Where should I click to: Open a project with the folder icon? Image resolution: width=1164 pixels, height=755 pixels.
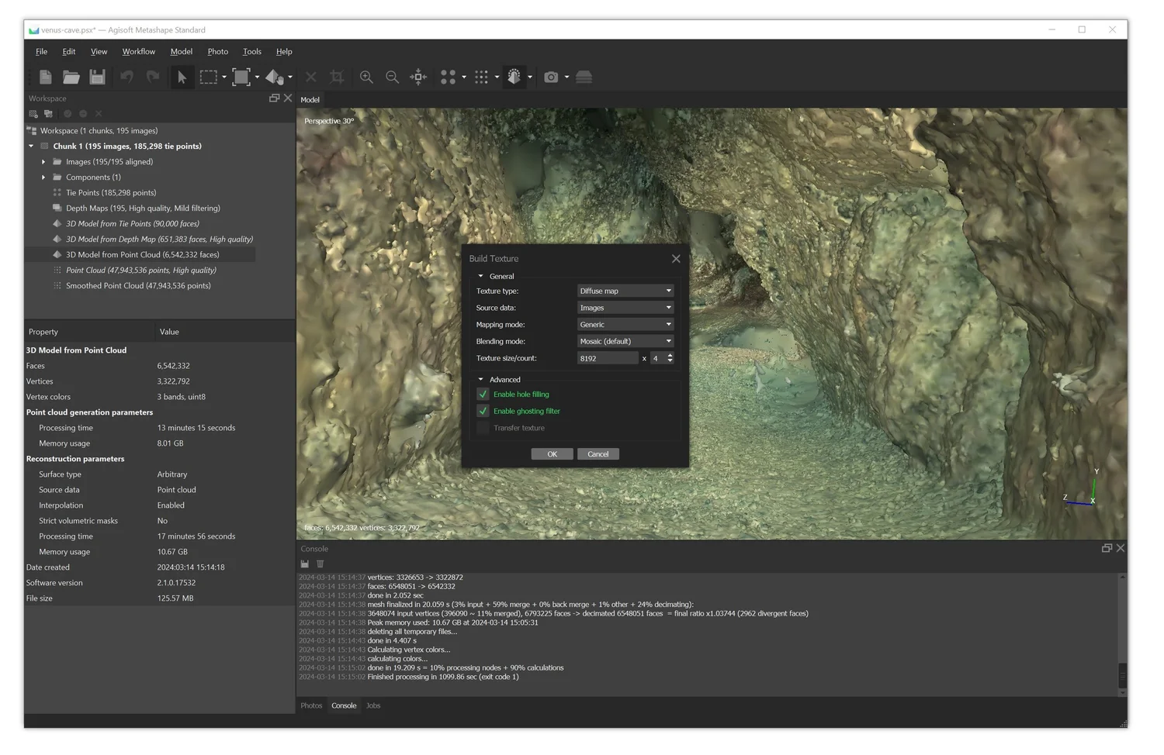(71, 77)
